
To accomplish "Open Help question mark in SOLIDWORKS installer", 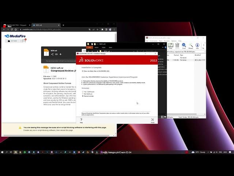I will click(x=81, y=120).
